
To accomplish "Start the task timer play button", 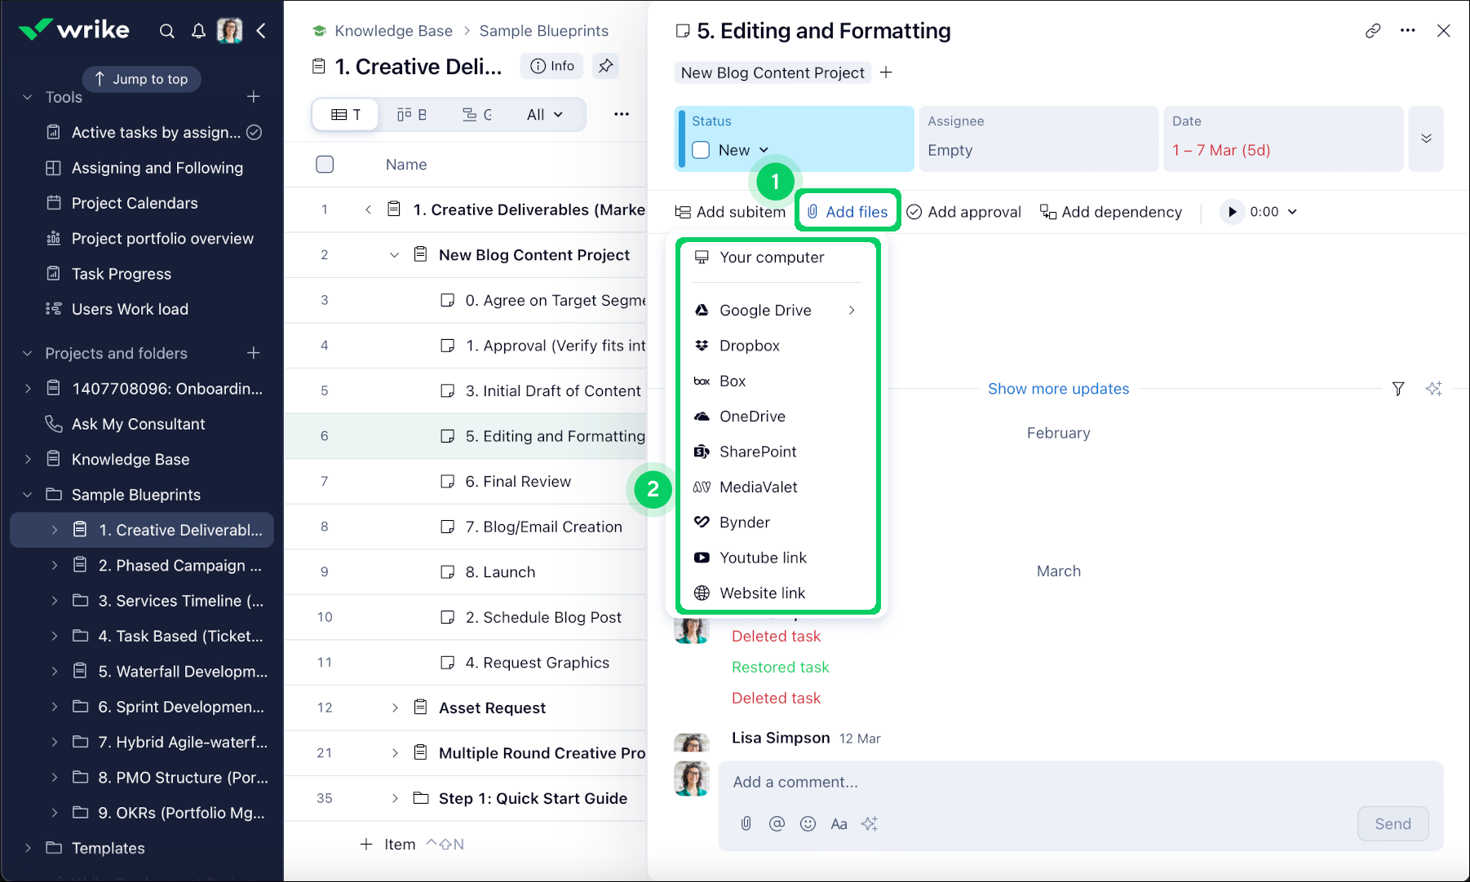I will point(1232,212).
